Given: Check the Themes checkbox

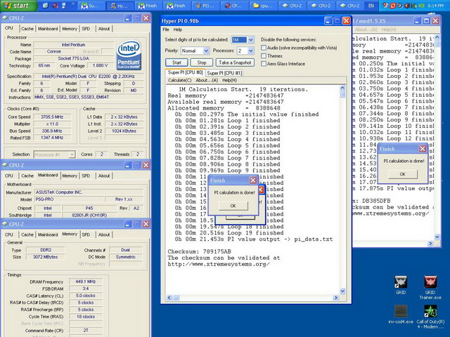Looking at the screenshot, I should (x=264, y=56).
